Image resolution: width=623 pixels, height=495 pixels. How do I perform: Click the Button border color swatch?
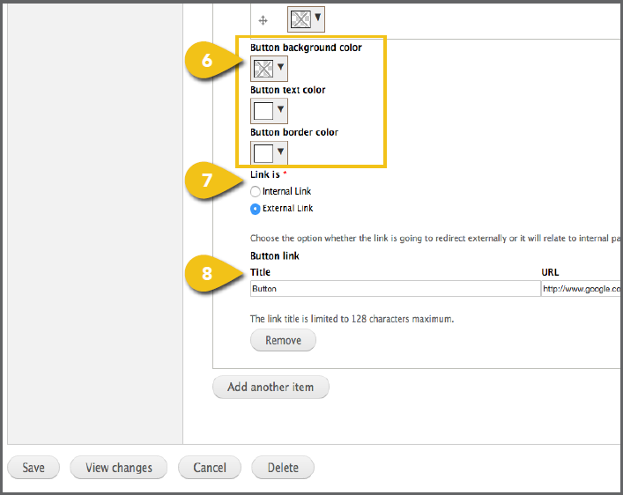pos(263,153)
